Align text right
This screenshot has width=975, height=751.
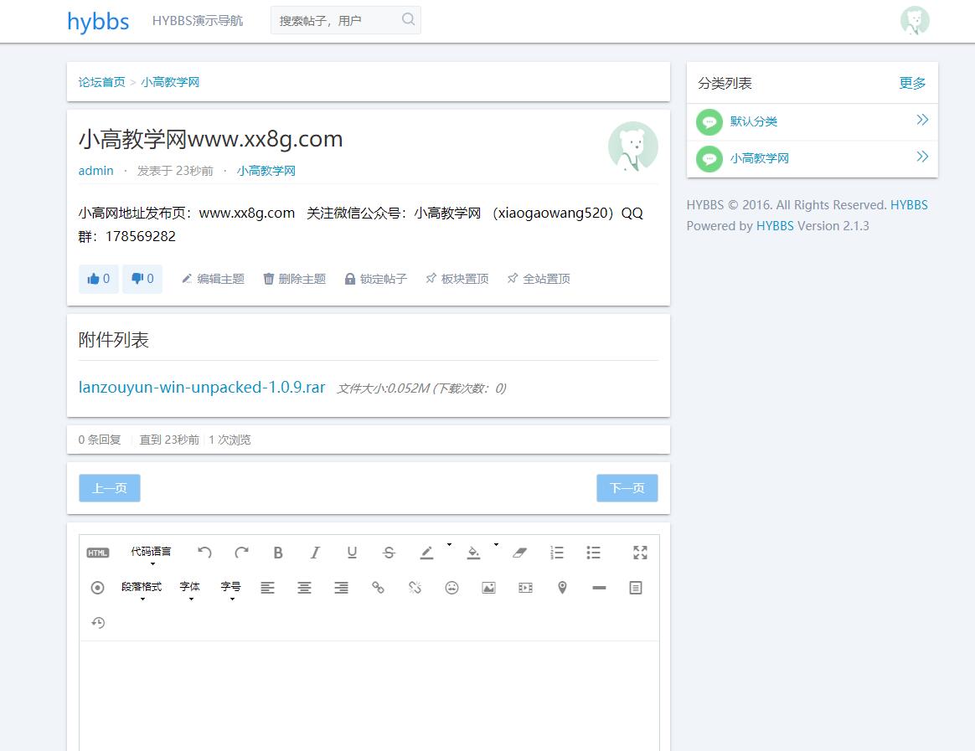coord(342,588)
